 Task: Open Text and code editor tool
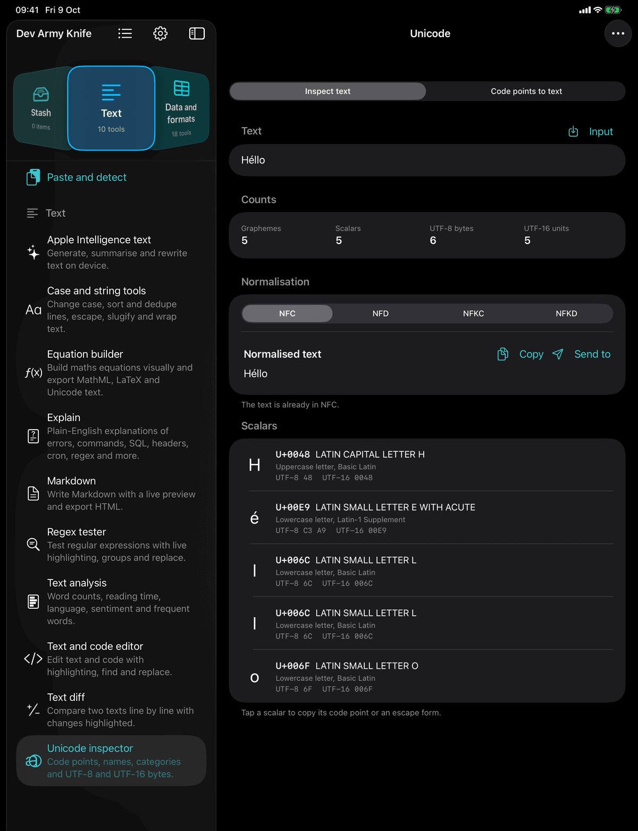(x=111, y=659)
